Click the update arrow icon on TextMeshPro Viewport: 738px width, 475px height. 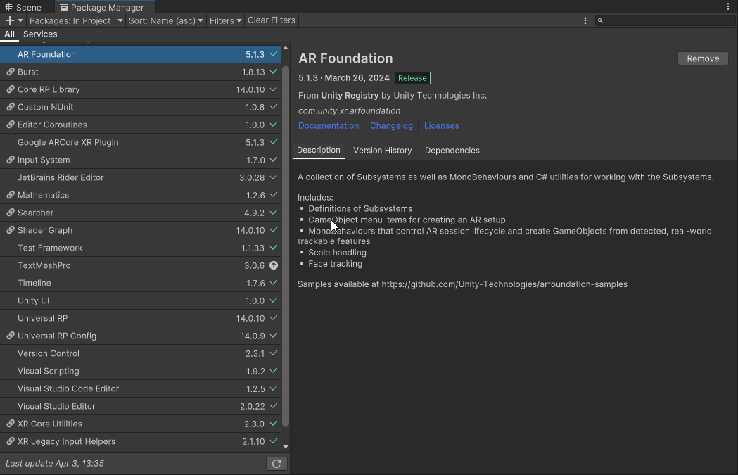273,265
